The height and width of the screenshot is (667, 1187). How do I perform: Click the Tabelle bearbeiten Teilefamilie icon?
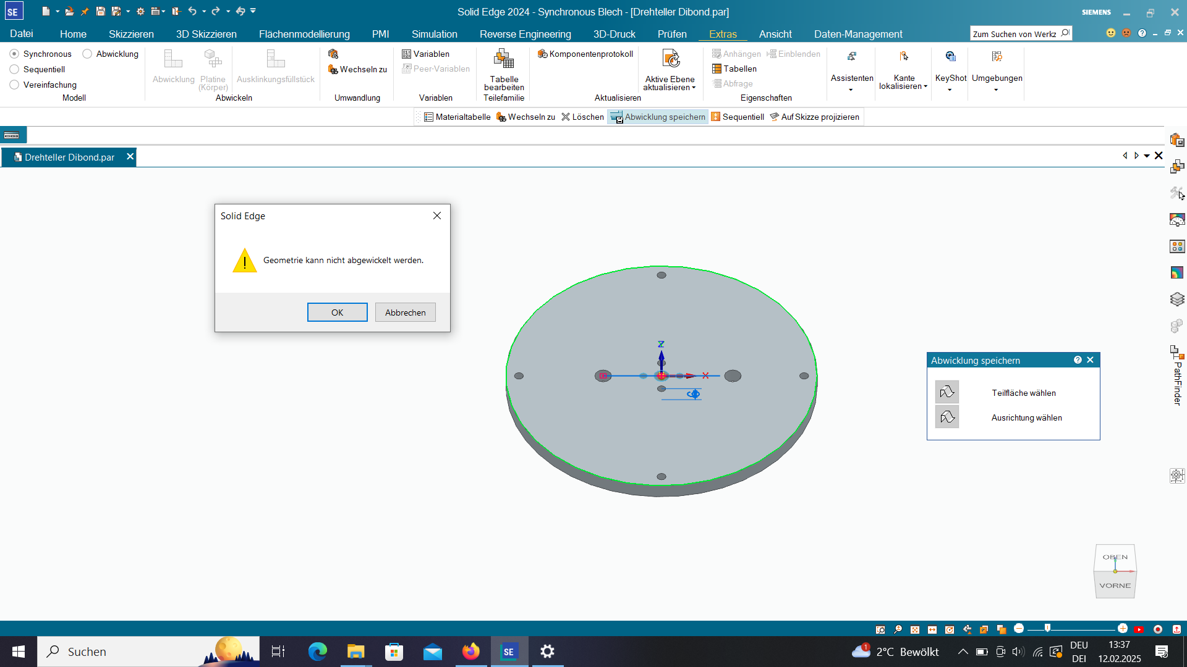[504, 60]
